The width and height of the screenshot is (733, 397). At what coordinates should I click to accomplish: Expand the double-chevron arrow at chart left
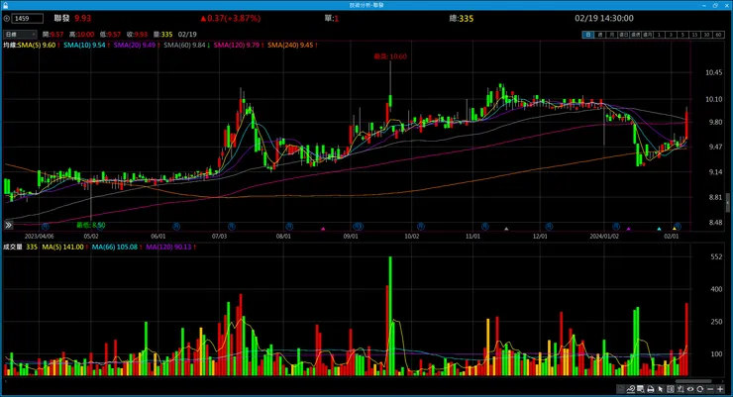coord(8,225)
